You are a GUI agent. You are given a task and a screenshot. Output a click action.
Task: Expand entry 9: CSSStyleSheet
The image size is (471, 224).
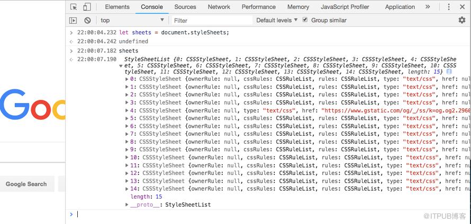pos(127,150)
